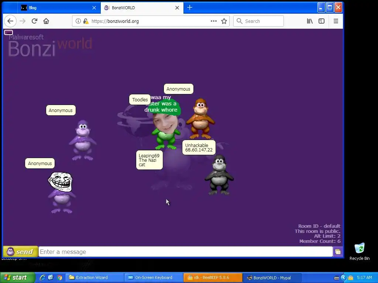Image resolution: width=378 pixels, height=283 pixels.
Task: Select the Recycle Bin desktop icon
Action: click(x=360, y=251)
